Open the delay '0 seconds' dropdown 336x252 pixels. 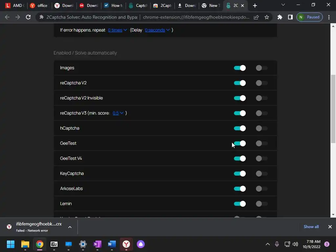point(157,30)
